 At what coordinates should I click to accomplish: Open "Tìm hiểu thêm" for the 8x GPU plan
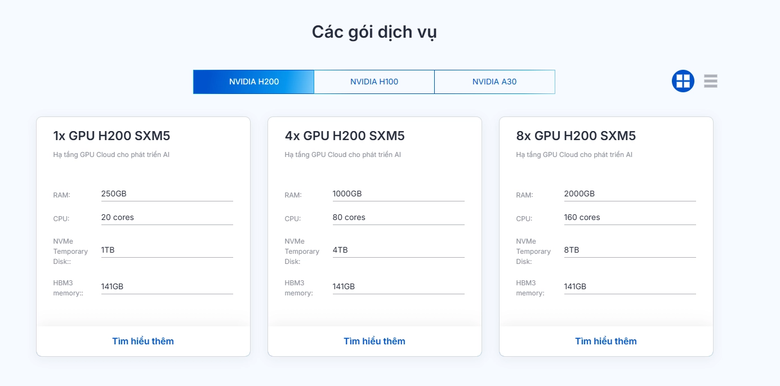605,341
